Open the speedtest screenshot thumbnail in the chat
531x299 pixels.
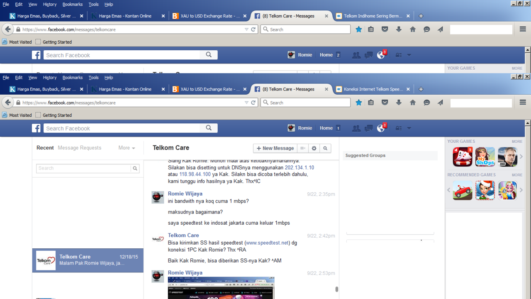221,288
